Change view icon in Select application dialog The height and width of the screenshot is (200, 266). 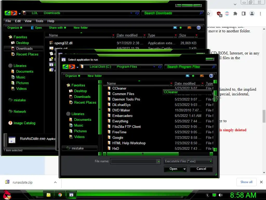pos(188,76)
